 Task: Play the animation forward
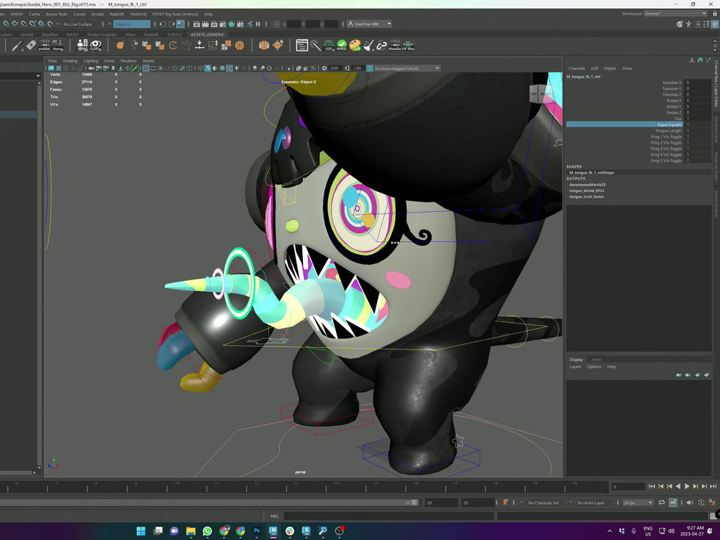(x=687, y=486)
